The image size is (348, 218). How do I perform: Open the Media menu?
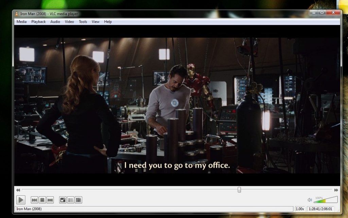(x=21, y=22)
